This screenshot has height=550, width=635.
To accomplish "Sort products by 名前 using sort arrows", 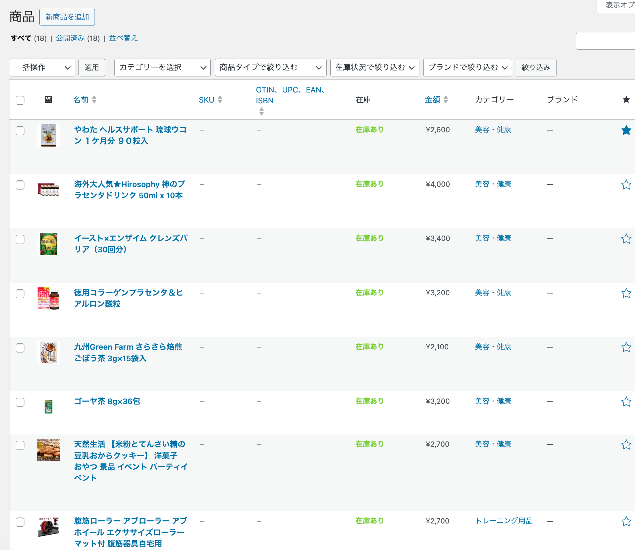I will point(94,100).
